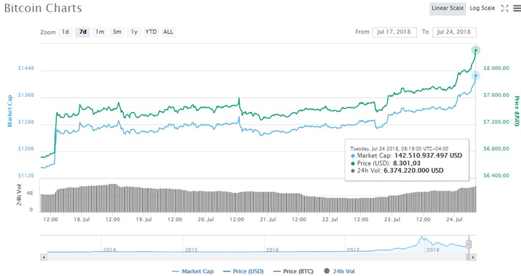Edit the From date field
521x276 pixels.
[x=395, y=32]
